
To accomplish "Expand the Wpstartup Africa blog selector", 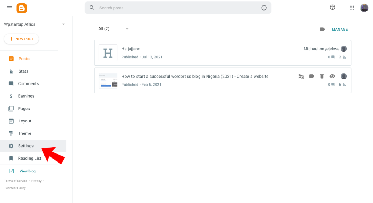I will [63, 24].
